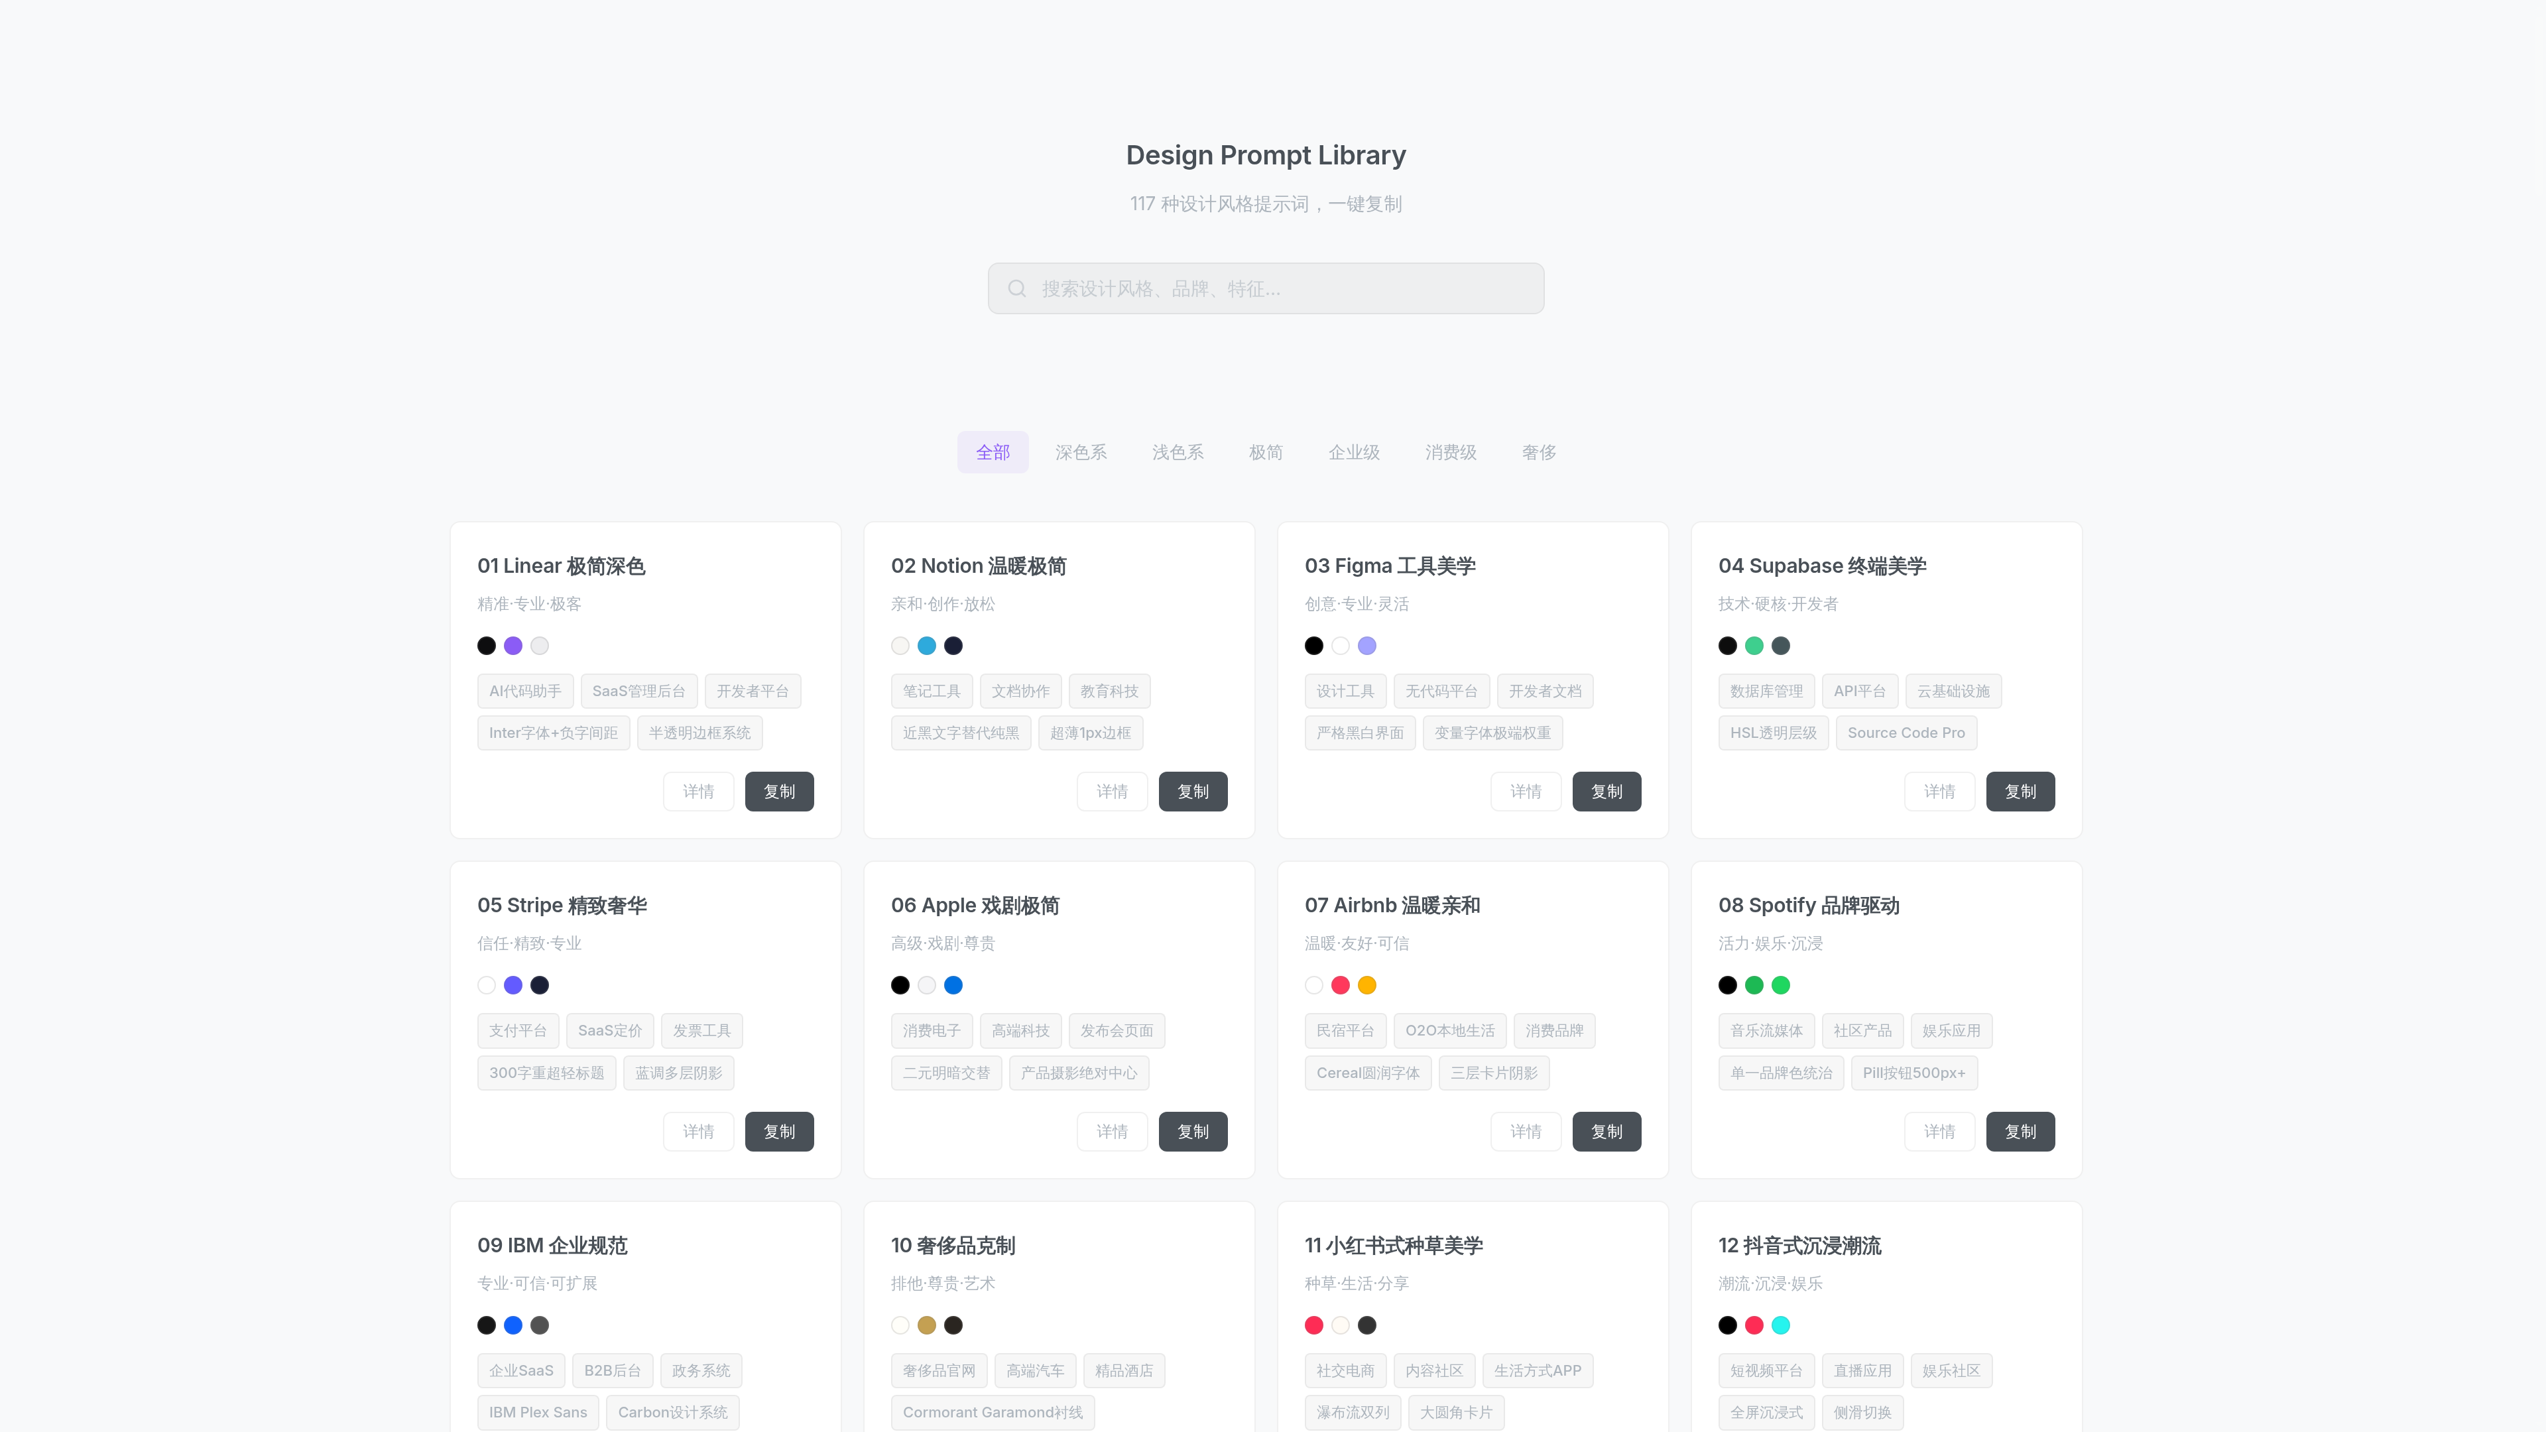Screen dimensions: 2546x1432
Task: Copy the 06 Apple 戏剧极简 prompt
Action: pos(1193,1132)
